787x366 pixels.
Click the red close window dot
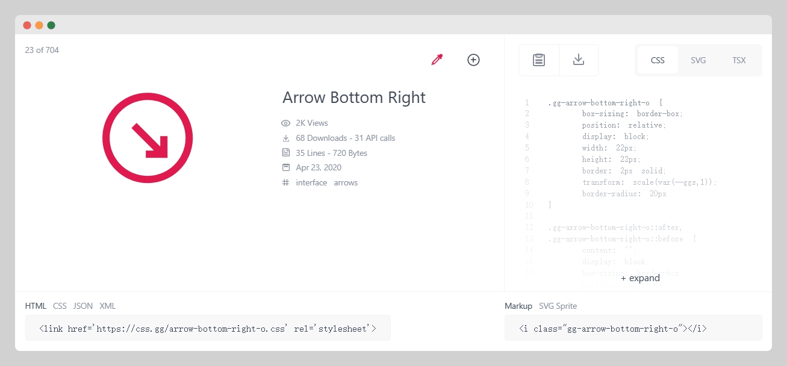tap(27, 25)
